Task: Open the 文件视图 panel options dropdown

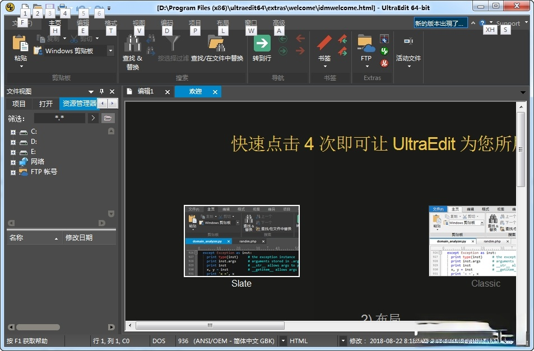Action: pos(91,91)
